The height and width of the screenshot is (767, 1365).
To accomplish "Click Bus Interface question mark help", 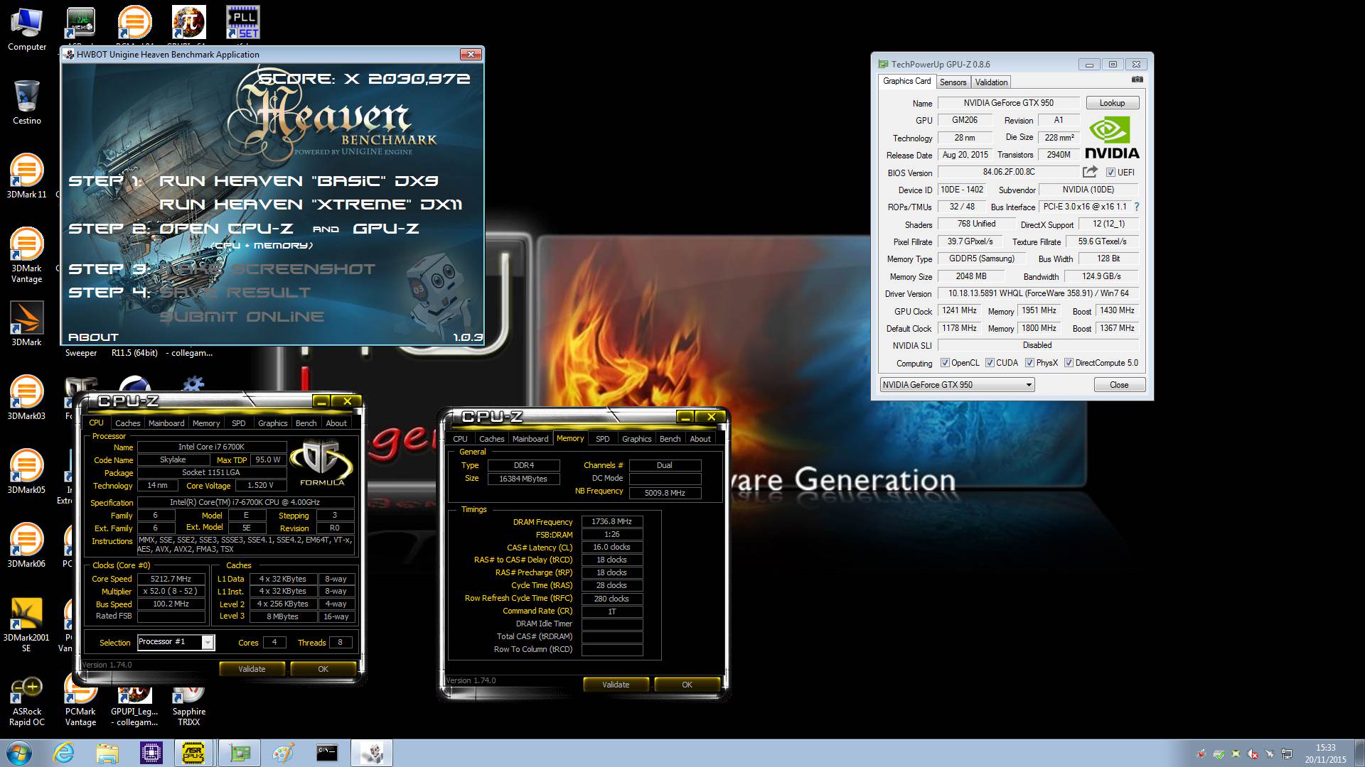I will [1136, 207].
